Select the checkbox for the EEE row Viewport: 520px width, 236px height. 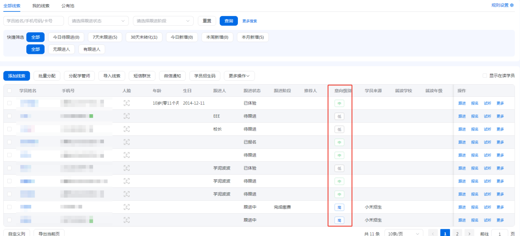pyautogui.click(x=9, y=116)
